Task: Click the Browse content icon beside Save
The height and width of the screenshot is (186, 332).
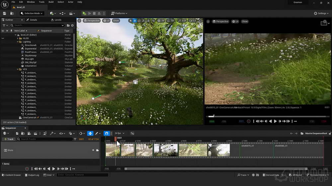Action: pos(12,13)
